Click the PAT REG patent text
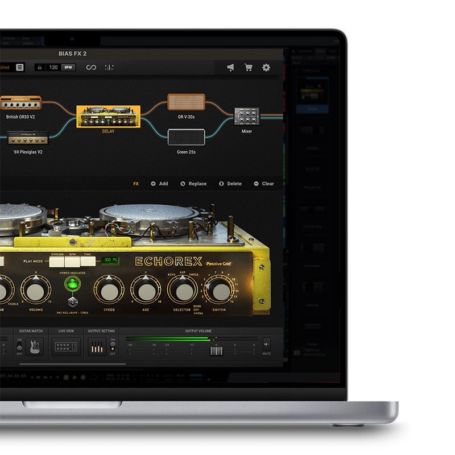455x455 pixels. click(x=73, y=313)
